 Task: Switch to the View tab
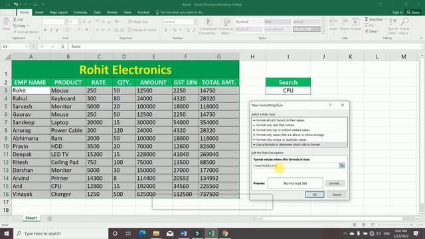(127, 13)
